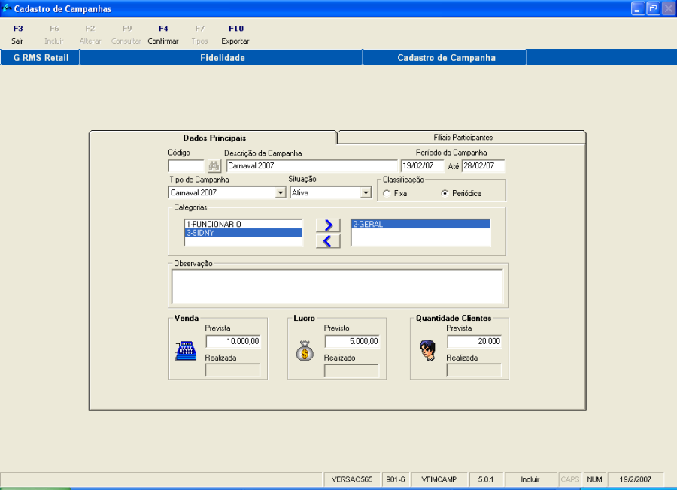This screenshot has height=490, width=677.
Task: Click F3 Sair to exit
Action: 18,35
